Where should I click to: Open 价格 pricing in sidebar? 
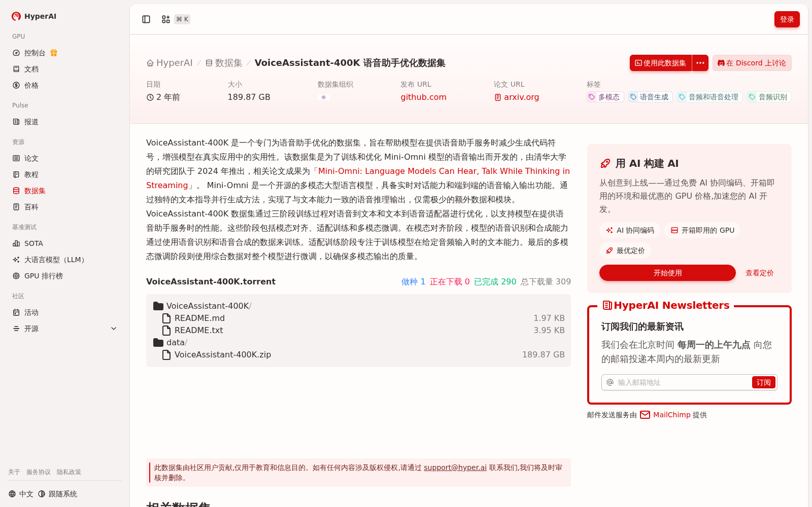31,85
